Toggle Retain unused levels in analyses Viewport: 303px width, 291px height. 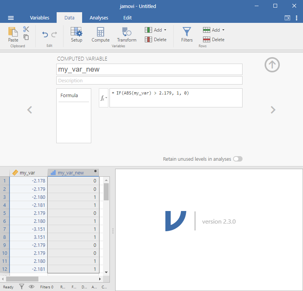(238, 159)
